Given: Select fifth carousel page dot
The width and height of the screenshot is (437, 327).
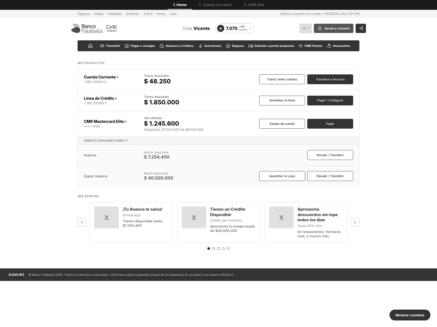Looking at the screenshot, I should tap(228, 249).
